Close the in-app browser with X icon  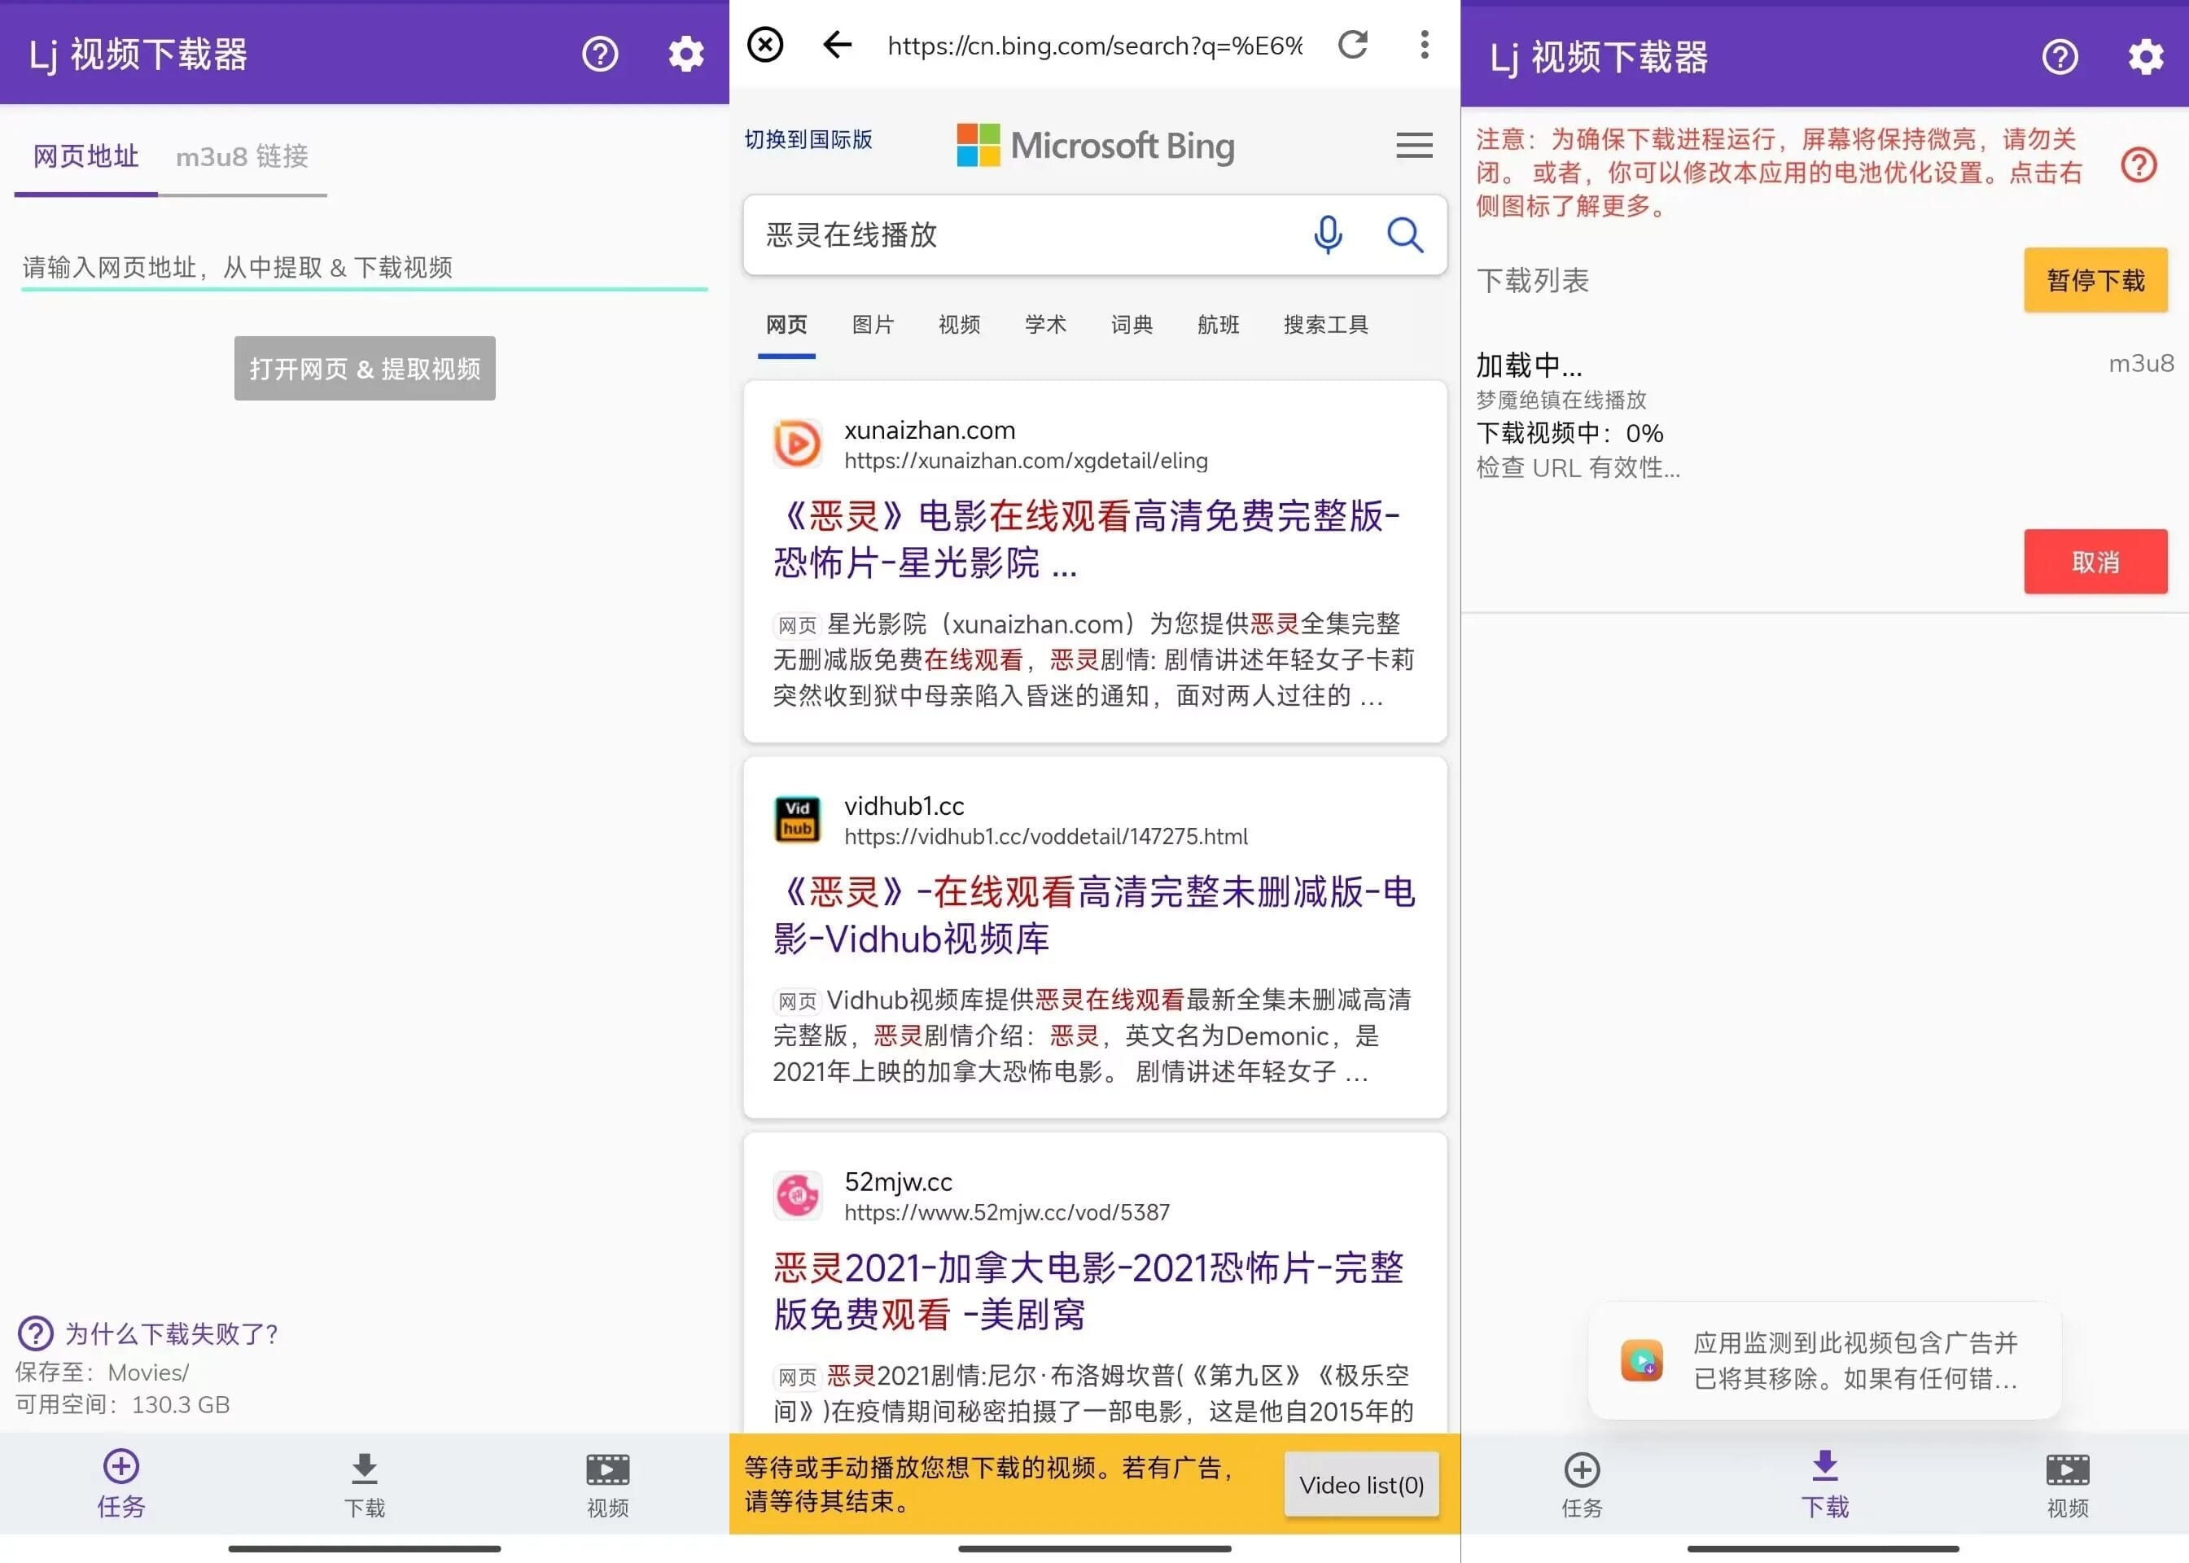(x=765, y=44)
